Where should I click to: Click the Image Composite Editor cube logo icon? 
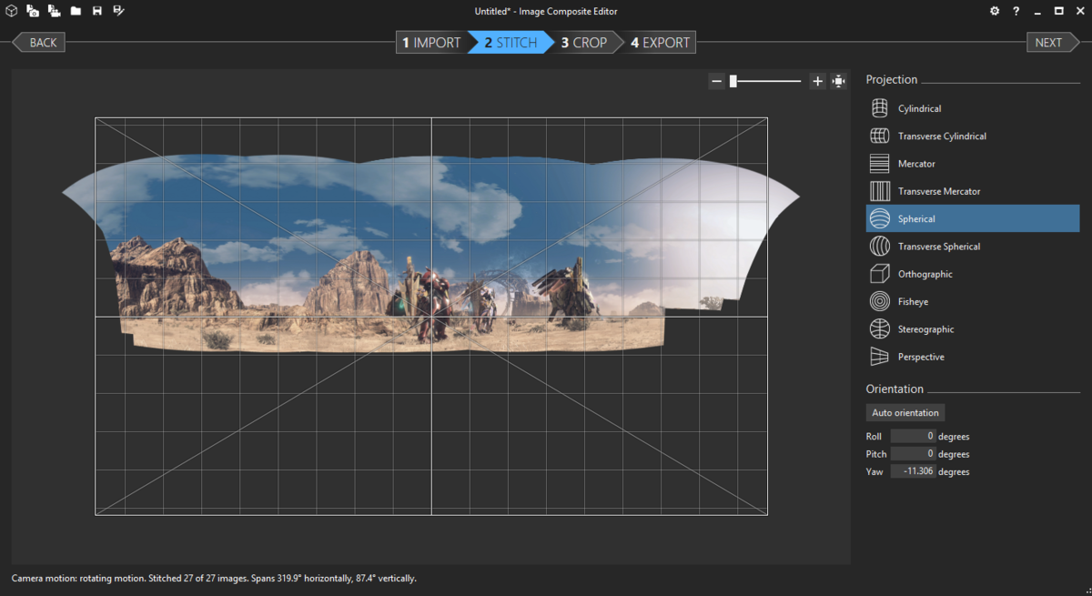coord(12,11)
